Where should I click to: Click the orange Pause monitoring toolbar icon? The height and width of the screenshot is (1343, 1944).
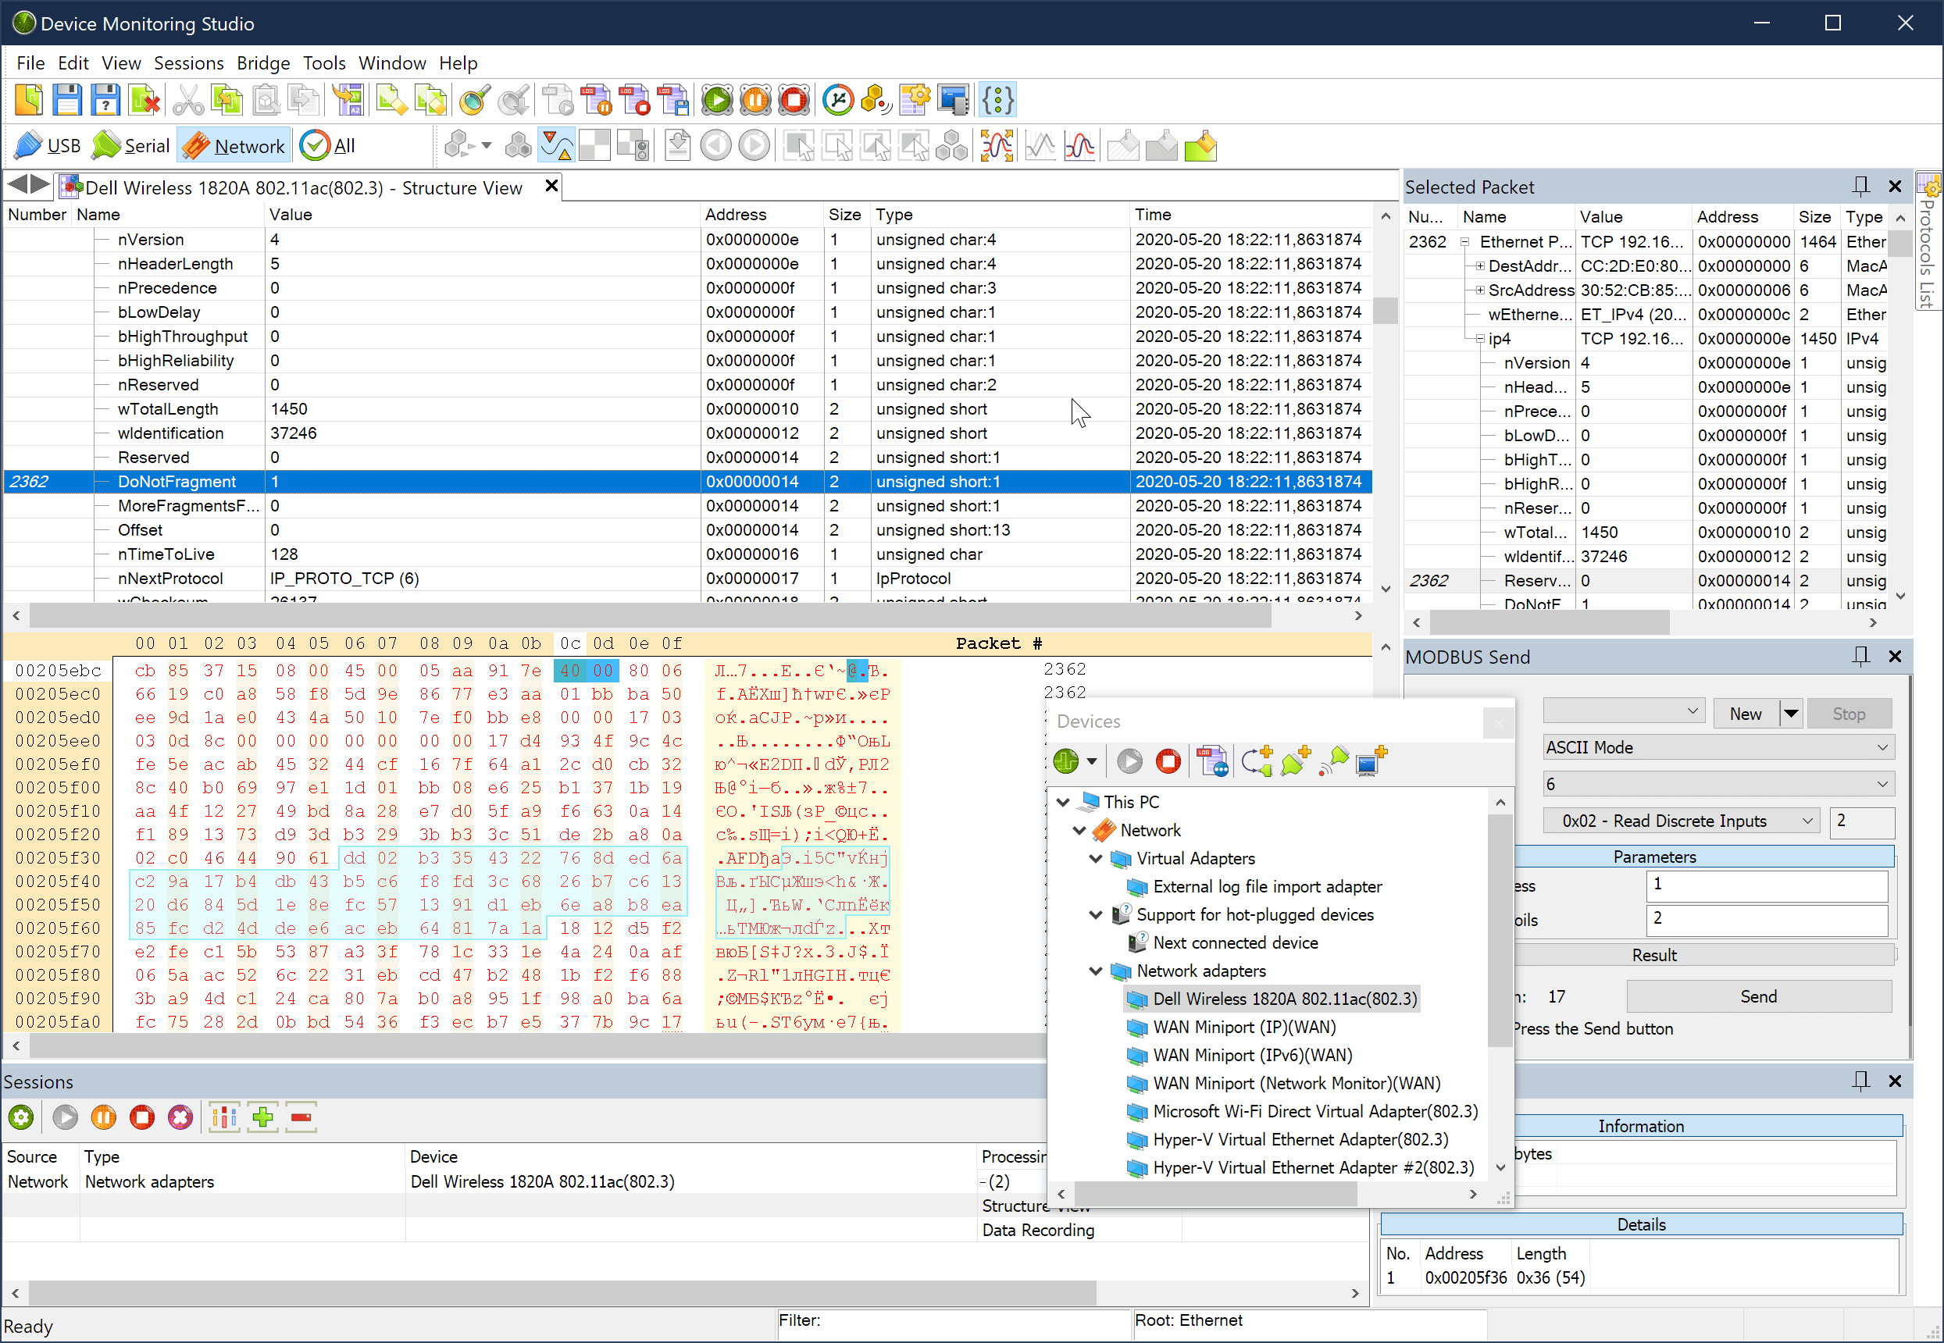[755, 100]
